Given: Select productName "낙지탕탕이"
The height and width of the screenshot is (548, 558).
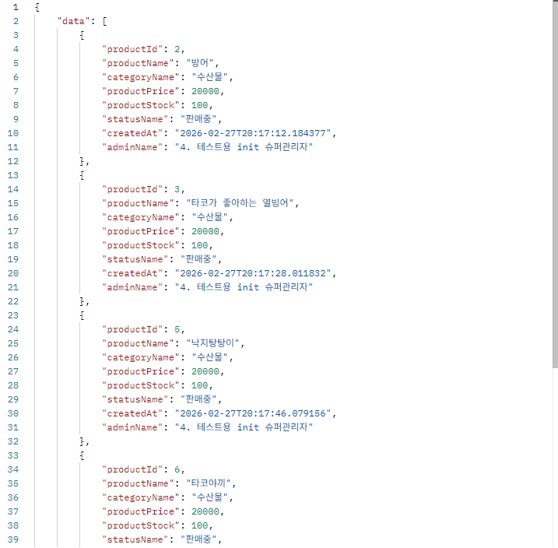Looking at the screenshot, I should point(212,343).
